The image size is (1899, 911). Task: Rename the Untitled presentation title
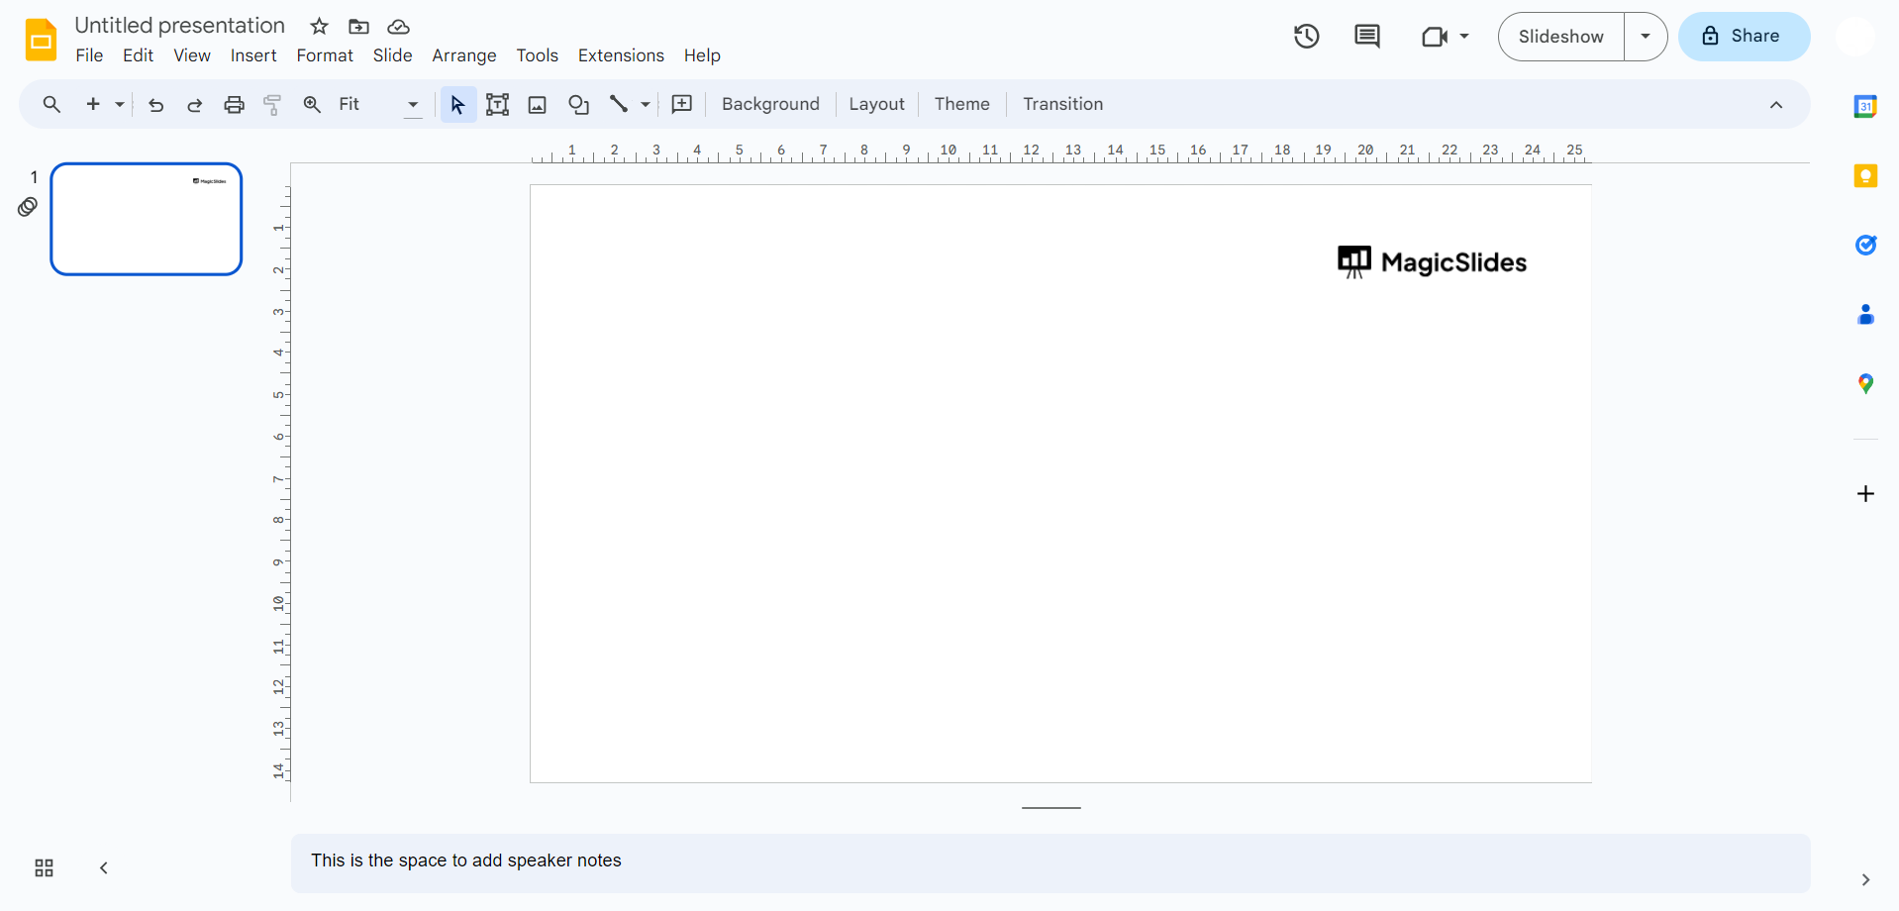180,26
